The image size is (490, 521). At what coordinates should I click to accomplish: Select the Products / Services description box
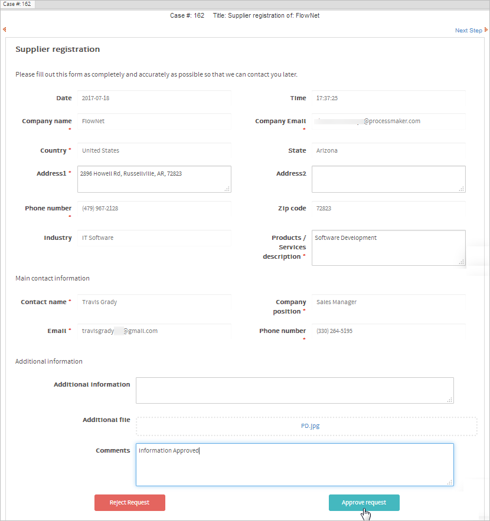coord(388,248)
